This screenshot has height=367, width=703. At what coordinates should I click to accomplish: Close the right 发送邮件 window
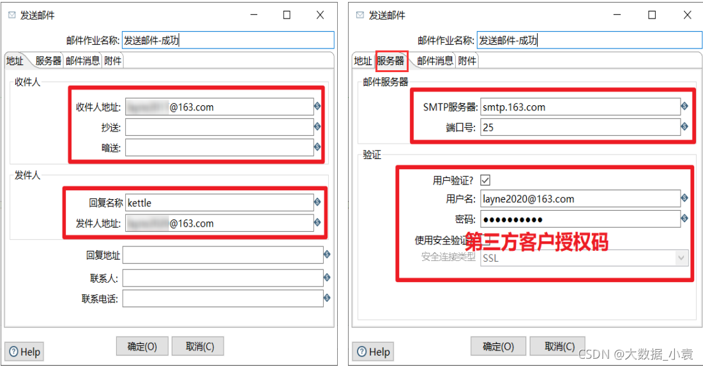(687, 15)
